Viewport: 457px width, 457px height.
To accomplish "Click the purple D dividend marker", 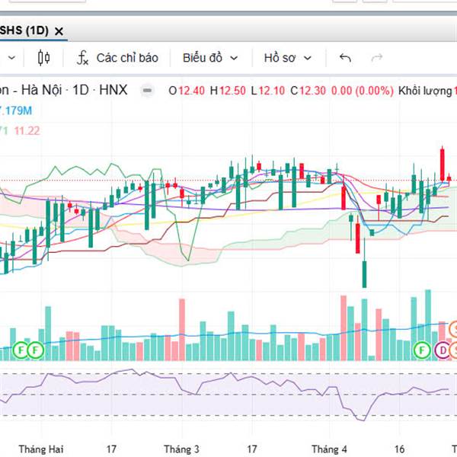I will 442,350.
